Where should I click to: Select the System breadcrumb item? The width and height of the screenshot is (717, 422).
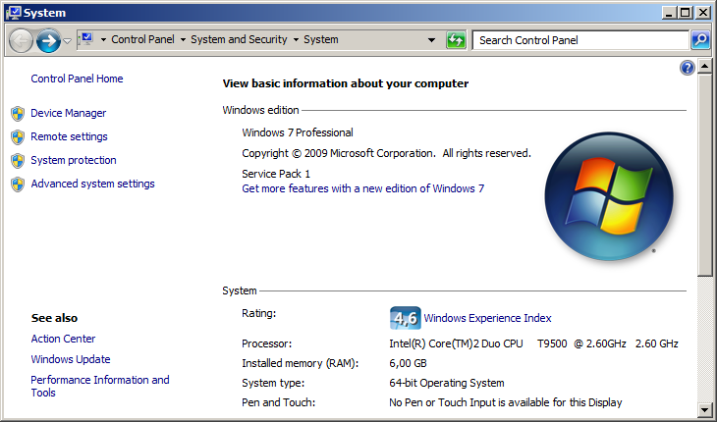pos(321,39)
